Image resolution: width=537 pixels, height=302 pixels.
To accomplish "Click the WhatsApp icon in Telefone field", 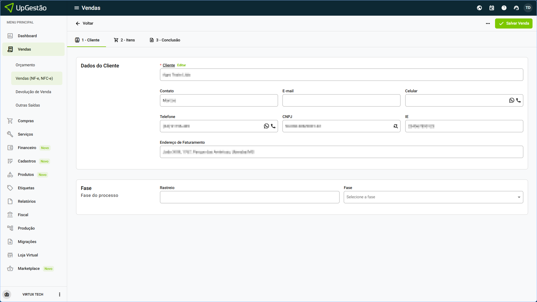I will (x=266, y=126).
